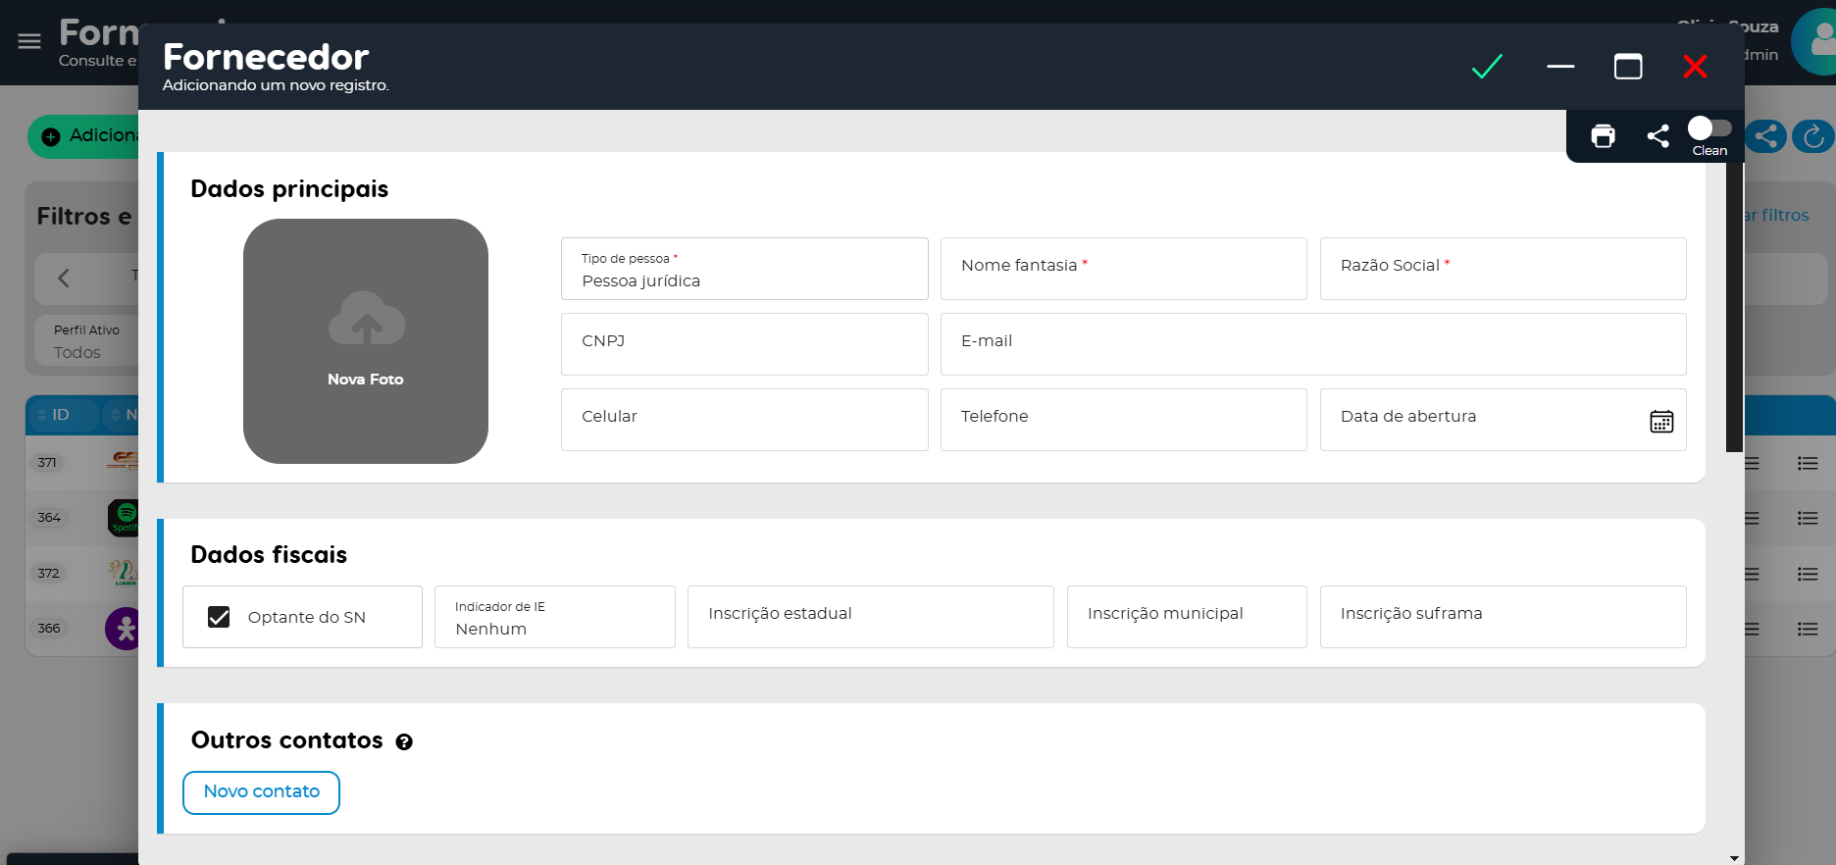This screenshot has height=865, width=1836.
Task: Click the share icon beside the printer
Action: (x=1657, y=136)
